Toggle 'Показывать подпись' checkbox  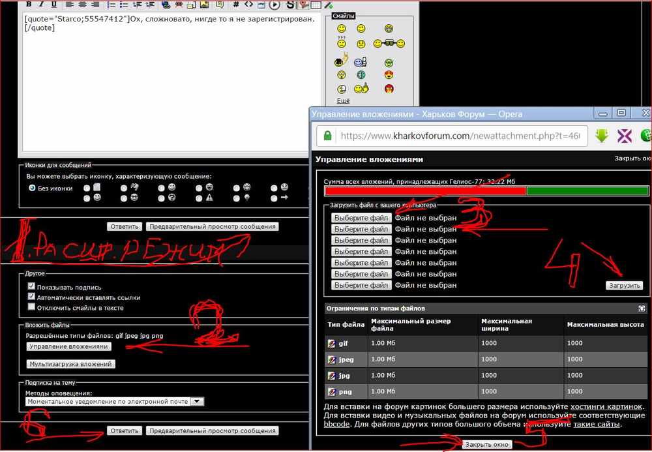click(31, 286)
